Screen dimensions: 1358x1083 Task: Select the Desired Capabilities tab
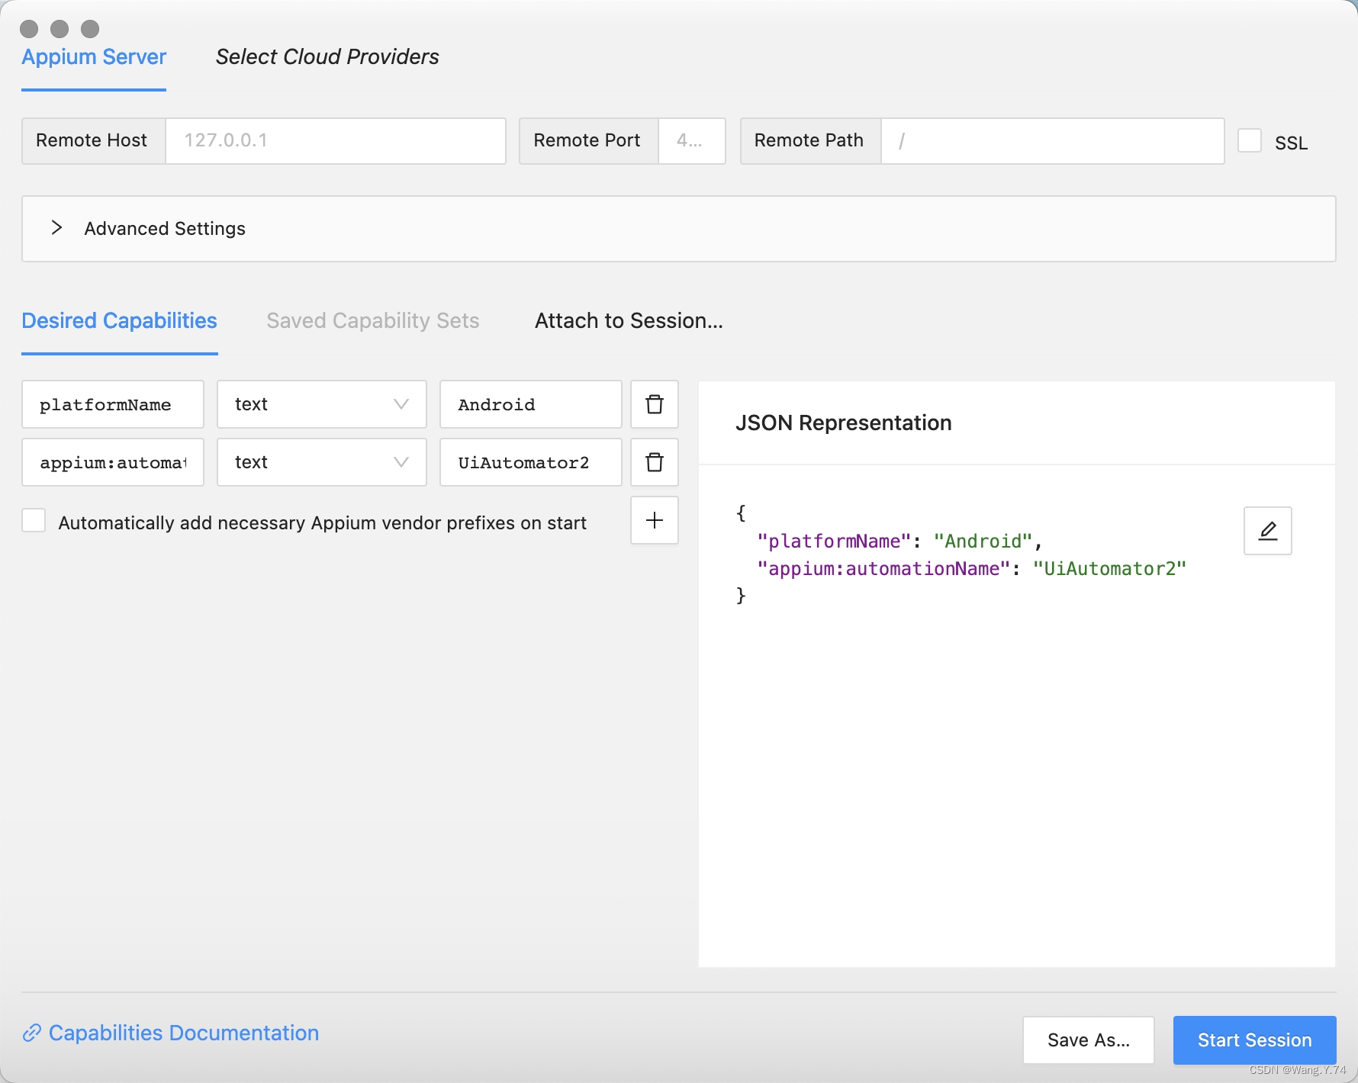point(120,320)
